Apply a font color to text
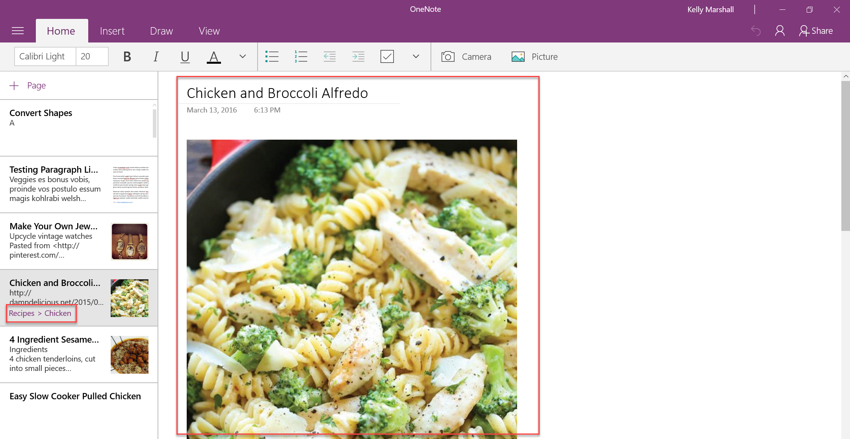The width and height of the screenshot is (850, 439). coord(213,56)
